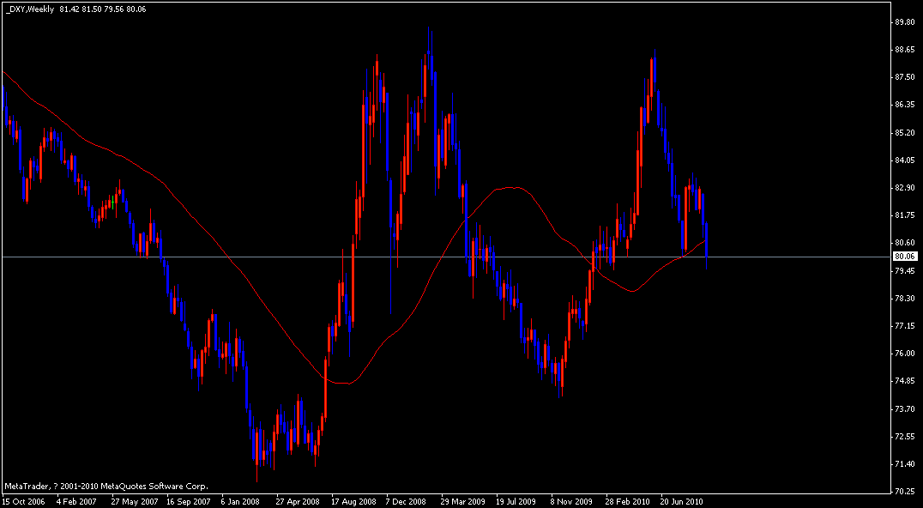The width and height of the screenshot is (923, 508).
Task: Select the 15 Oct 2006 date label
Action: click(x=22, y=501)
